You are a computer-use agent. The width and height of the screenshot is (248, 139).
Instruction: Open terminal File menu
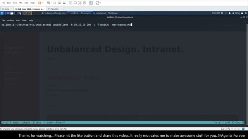click(x=3, y=20)
